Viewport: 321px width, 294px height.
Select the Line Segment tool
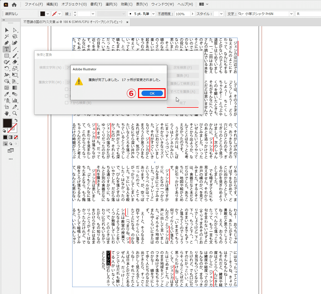pos(15,49)
